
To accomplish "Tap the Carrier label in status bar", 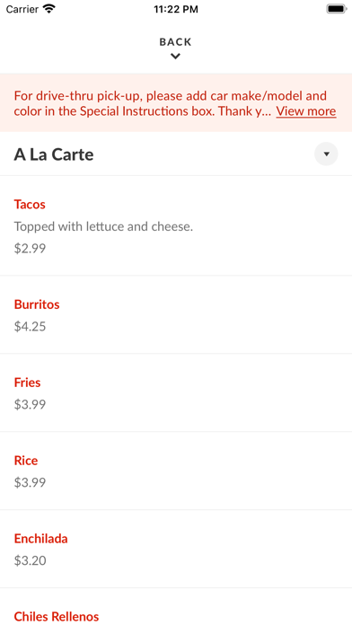I will click(22, 9).
